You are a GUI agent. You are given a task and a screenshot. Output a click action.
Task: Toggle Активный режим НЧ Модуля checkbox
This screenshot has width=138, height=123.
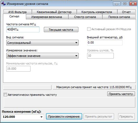tap(89, 29)
